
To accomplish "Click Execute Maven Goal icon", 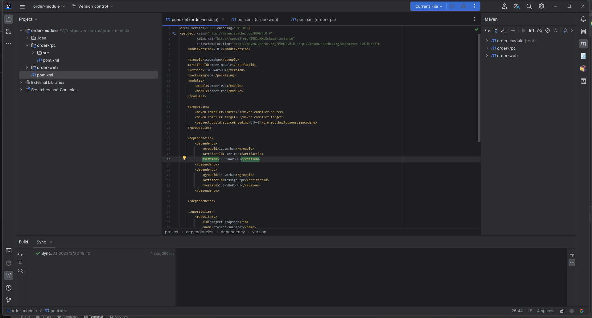I will (x=532, y=31).
